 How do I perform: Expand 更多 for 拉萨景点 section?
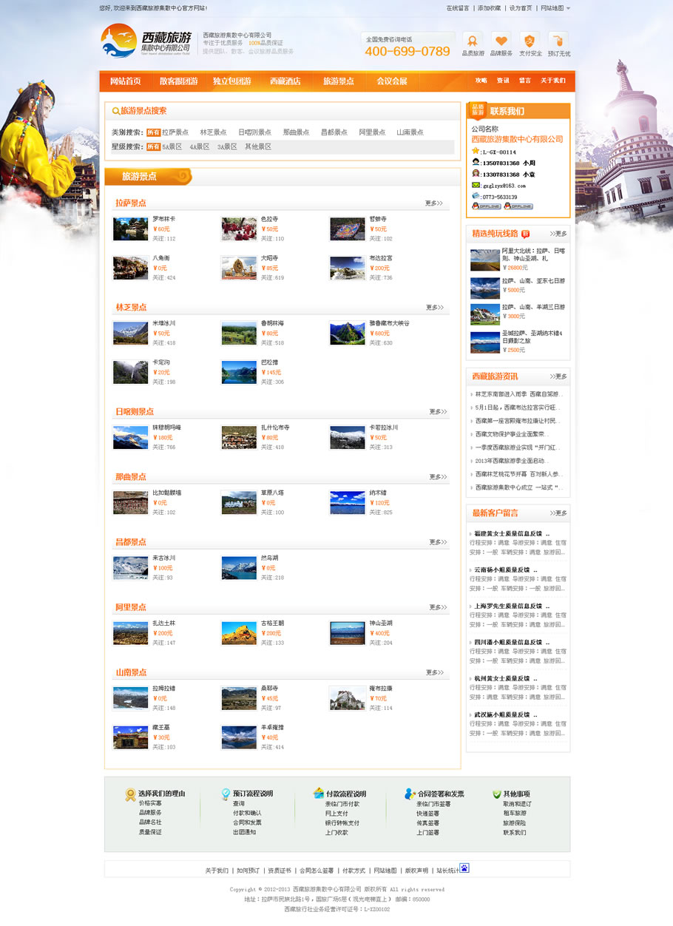433,203
